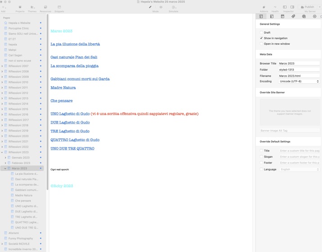This screenshot has width=322, height=252.
Task: Collapse the Marzo 2023 tree item
Action: (x=5, y=169)
